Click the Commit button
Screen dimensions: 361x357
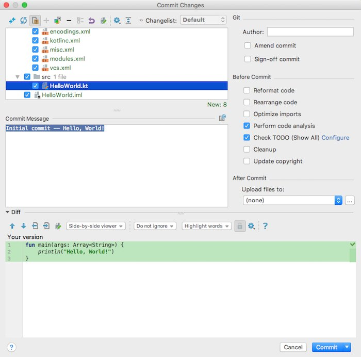[x=327, y=347]
